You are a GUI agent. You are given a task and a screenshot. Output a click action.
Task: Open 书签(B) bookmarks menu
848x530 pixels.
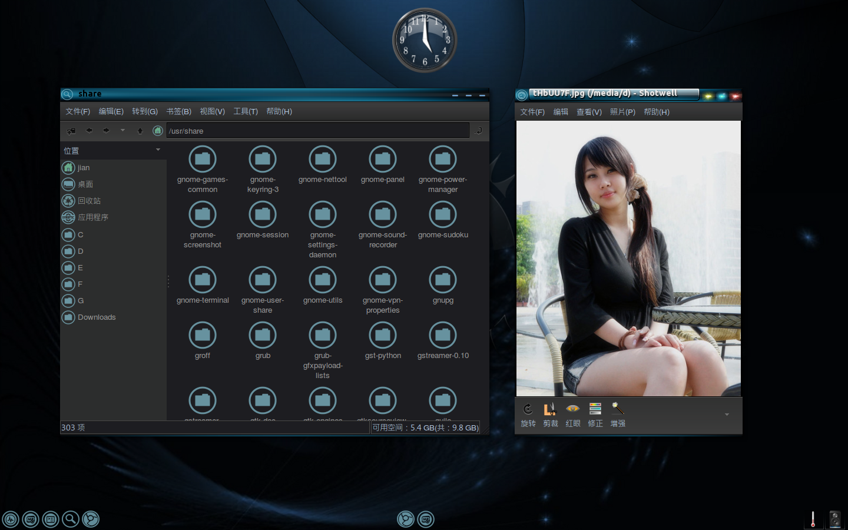click(x=178, y=111)
